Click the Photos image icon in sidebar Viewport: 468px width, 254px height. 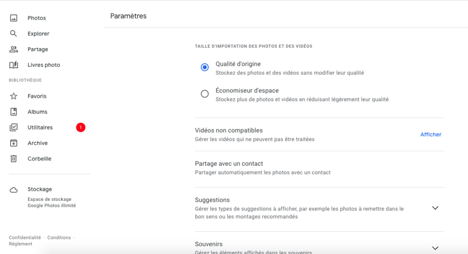pos(13,18)
